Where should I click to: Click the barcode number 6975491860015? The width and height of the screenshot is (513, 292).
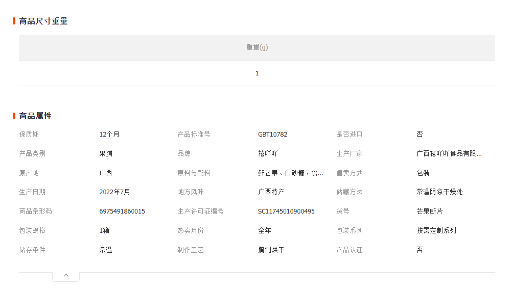pos(122,211)
